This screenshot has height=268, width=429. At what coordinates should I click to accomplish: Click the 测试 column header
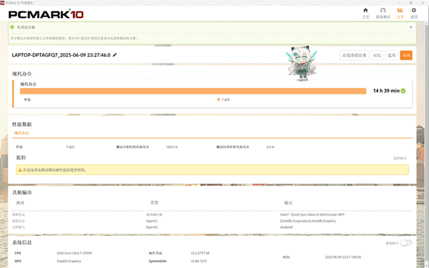pos(20,203)
